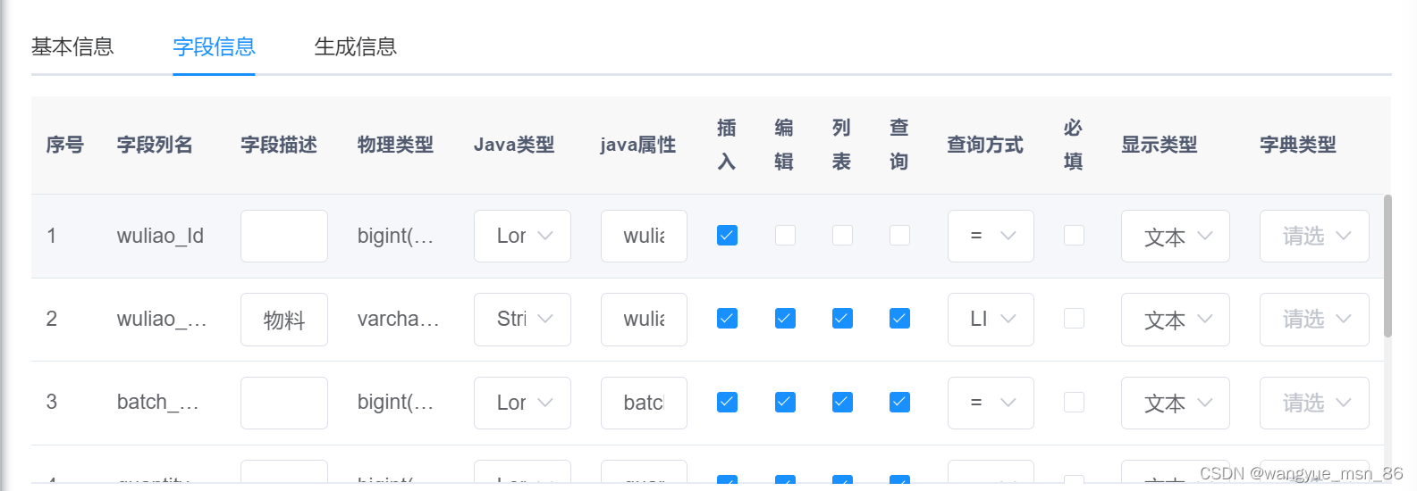Uncheck 插入 checkbox for wuliao_Id row
Image resolution: width=1417 pixels, height=491 pixels.
click(x=727, y=235)
